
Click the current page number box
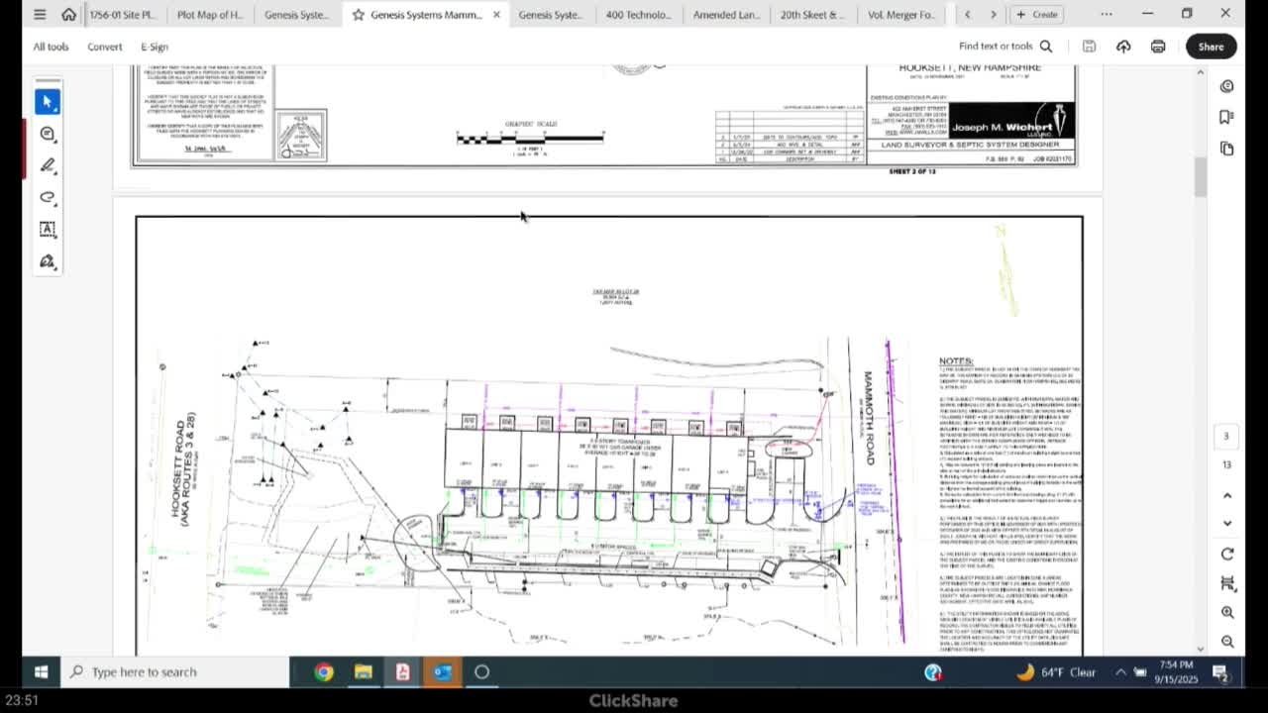pos(1225,437)
